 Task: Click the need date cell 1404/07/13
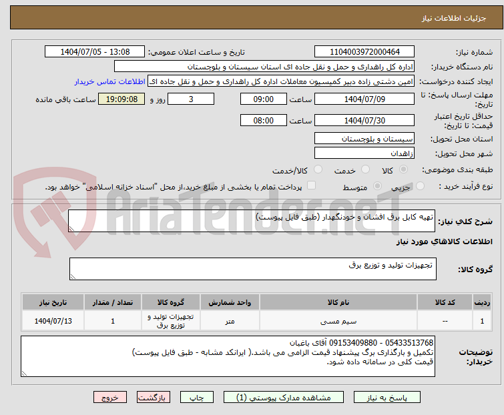click(x=53, y=321)
